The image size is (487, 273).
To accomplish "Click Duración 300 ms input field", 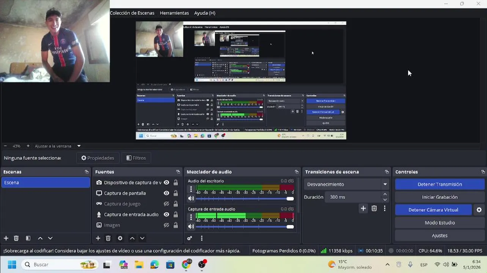I will coord(353,197).
